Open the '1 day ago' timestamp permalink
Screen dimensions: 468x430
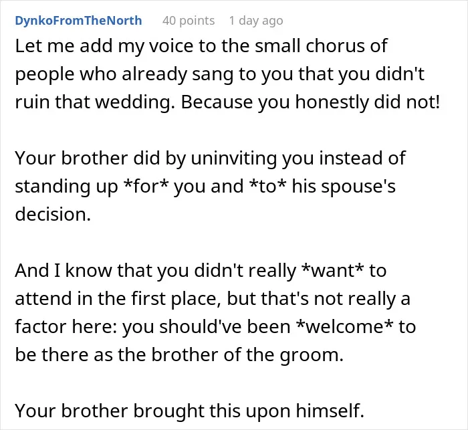256,21
